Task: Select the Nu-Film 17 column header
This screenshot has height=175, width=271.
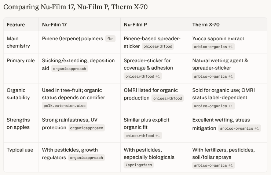Action: 54,25
